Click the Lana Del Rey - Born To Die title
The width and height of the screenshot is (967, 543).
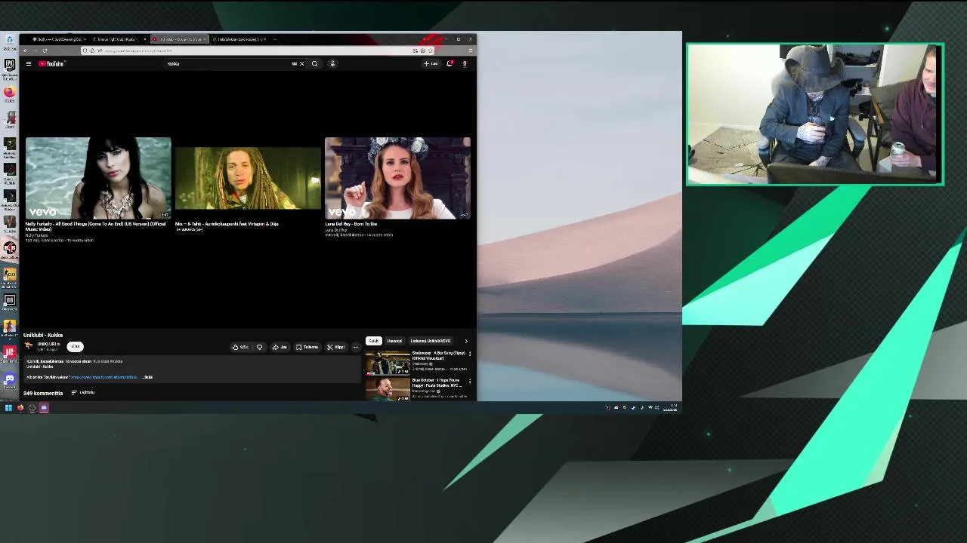[x=351, y=224]
